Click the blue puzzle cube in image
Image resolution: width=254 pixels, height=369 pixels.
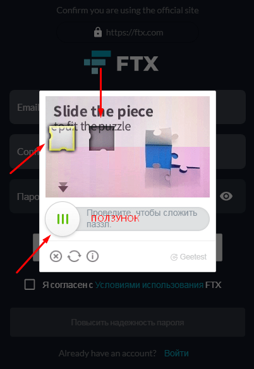[159, 156]
